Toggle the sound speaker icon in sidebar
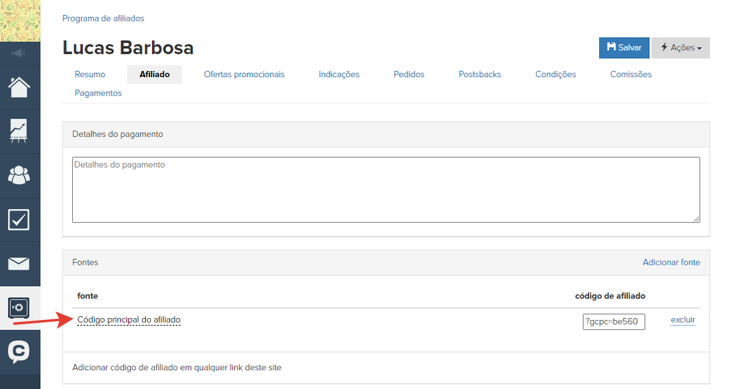This screenshot has width=753, height=389. coord(19,53)
